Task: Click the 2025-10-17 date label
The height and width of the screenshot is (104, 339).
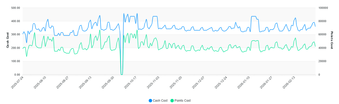Action: click(x=131, y=82)
